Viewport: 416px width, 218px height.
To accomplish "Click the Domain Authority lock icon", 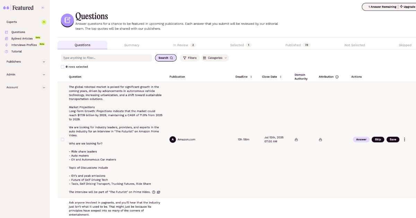I will tap(296, 139).
